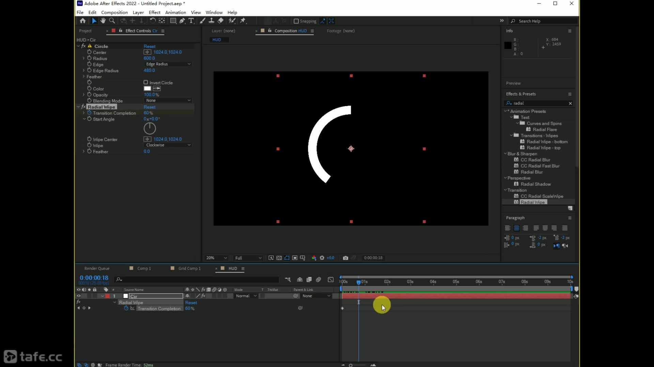Click the take snapshot camera icon
The height and width of the screenshot is (367, 654).
coord(345,258)
